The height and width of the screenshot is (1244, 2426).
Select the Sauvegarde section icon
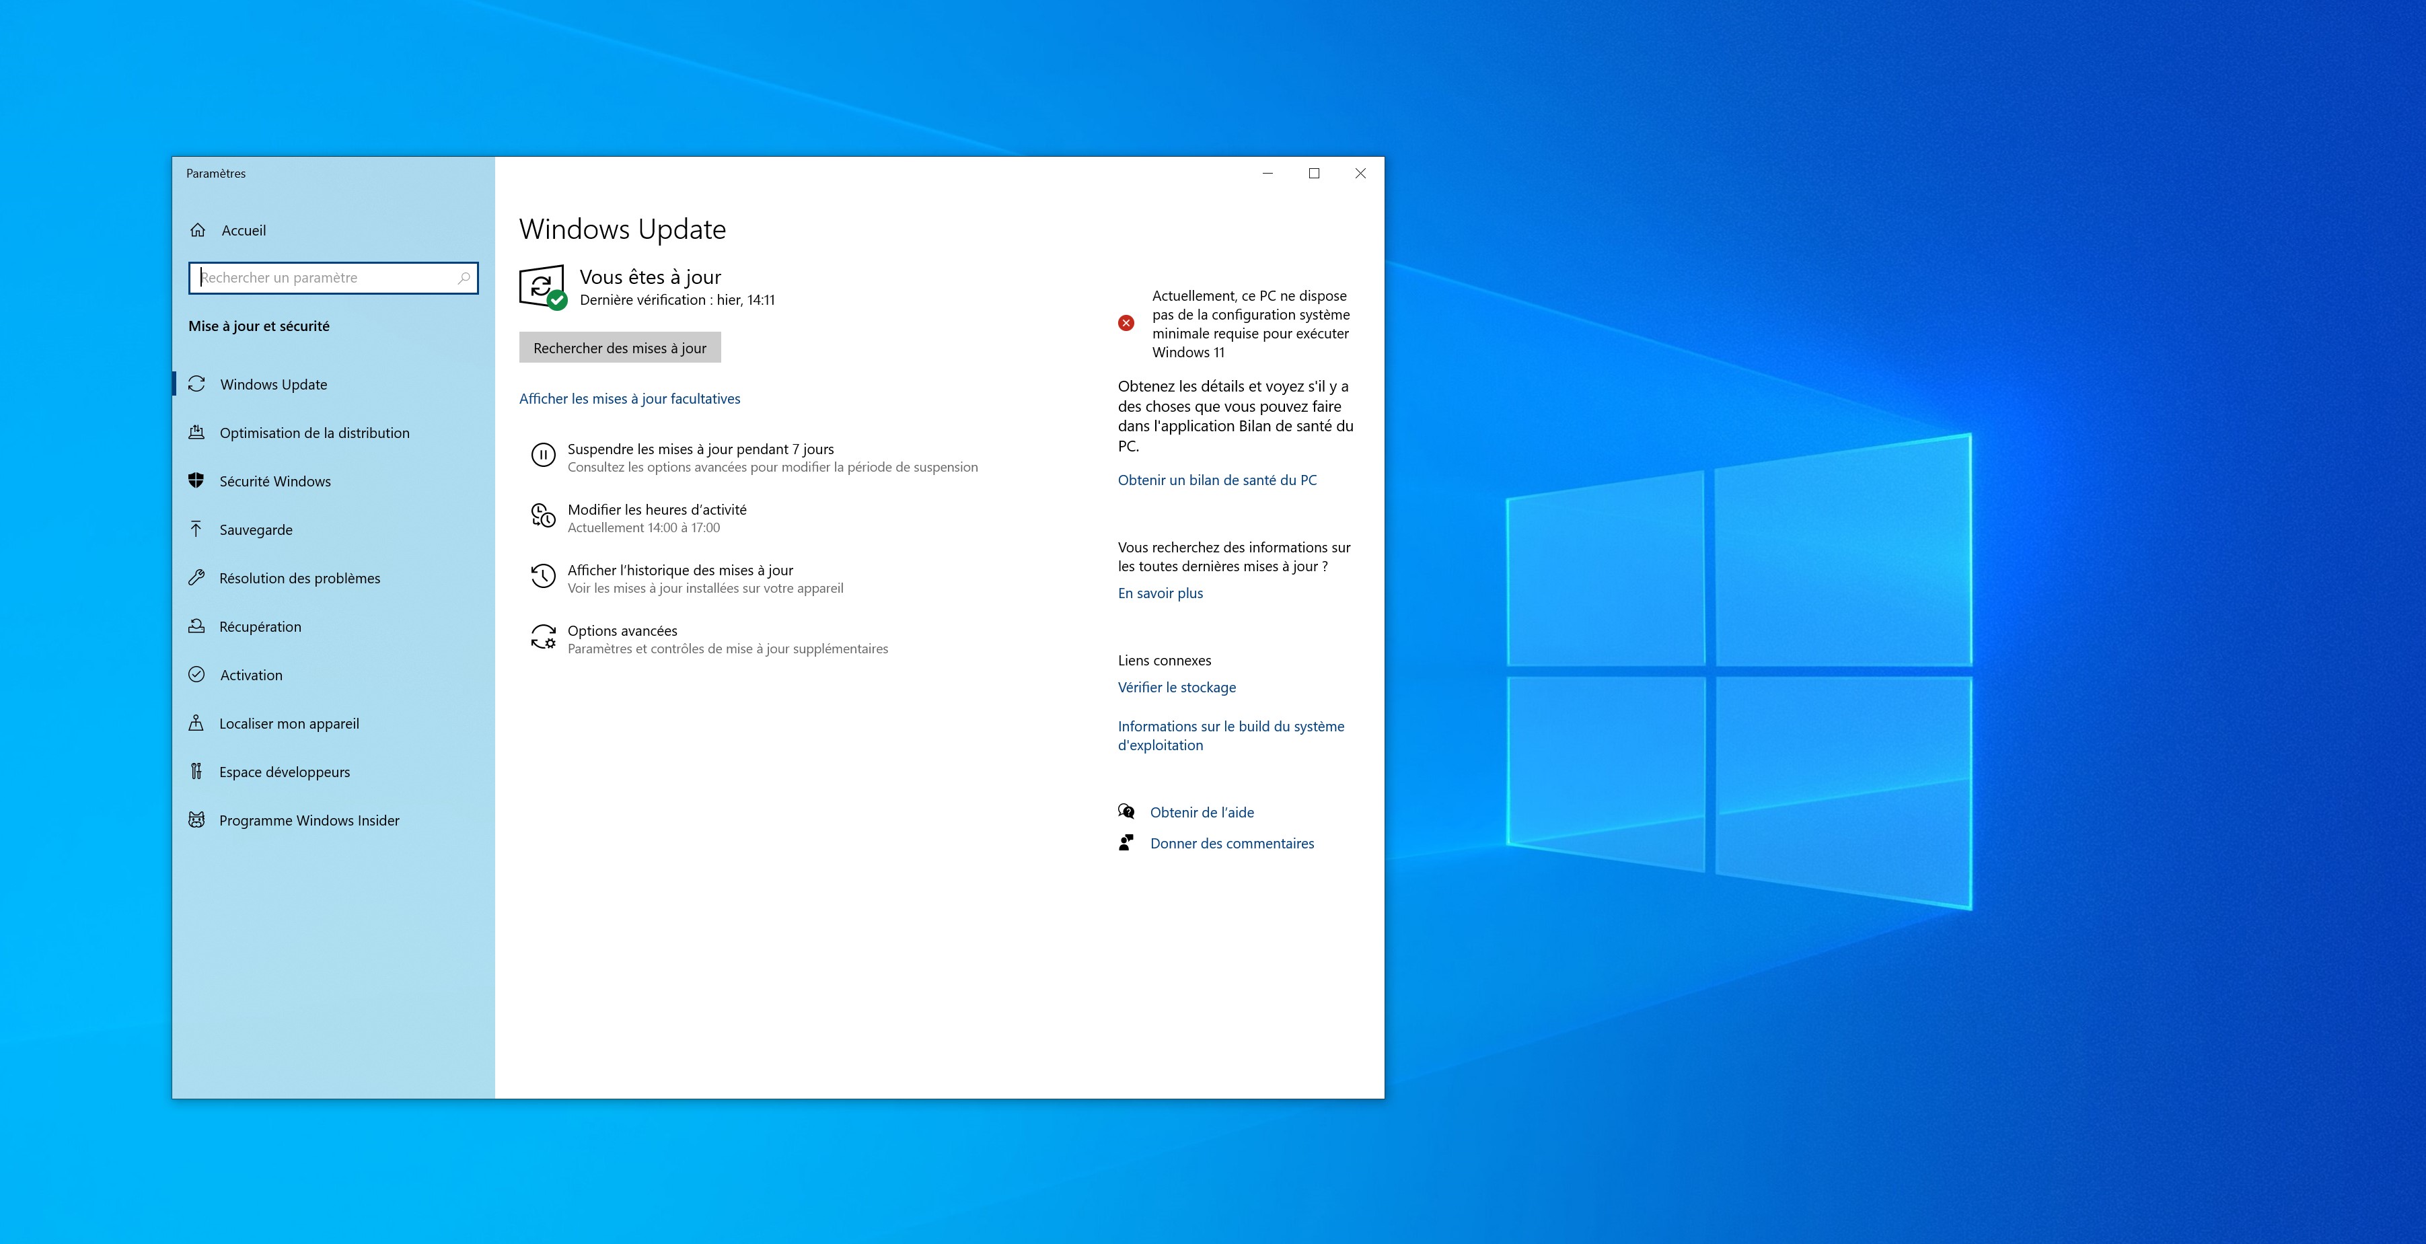[196, 529]
